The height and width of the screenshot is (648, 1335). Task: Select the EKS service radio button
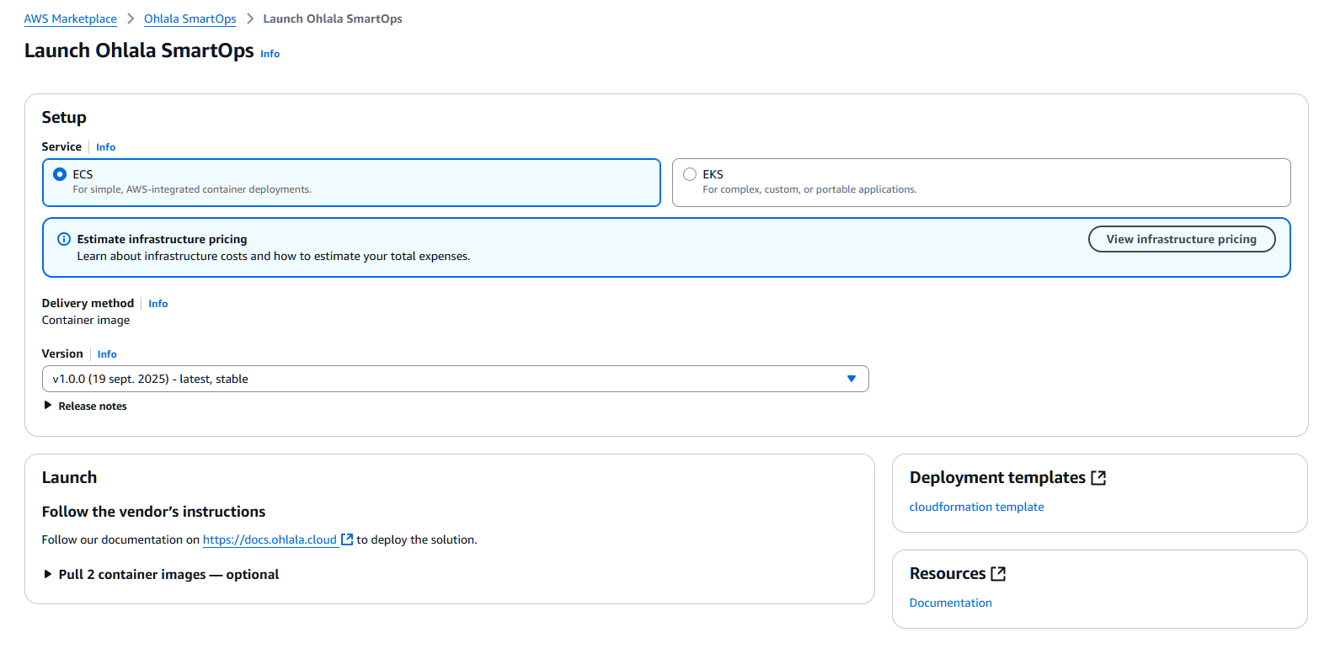[x=690, y=174]
